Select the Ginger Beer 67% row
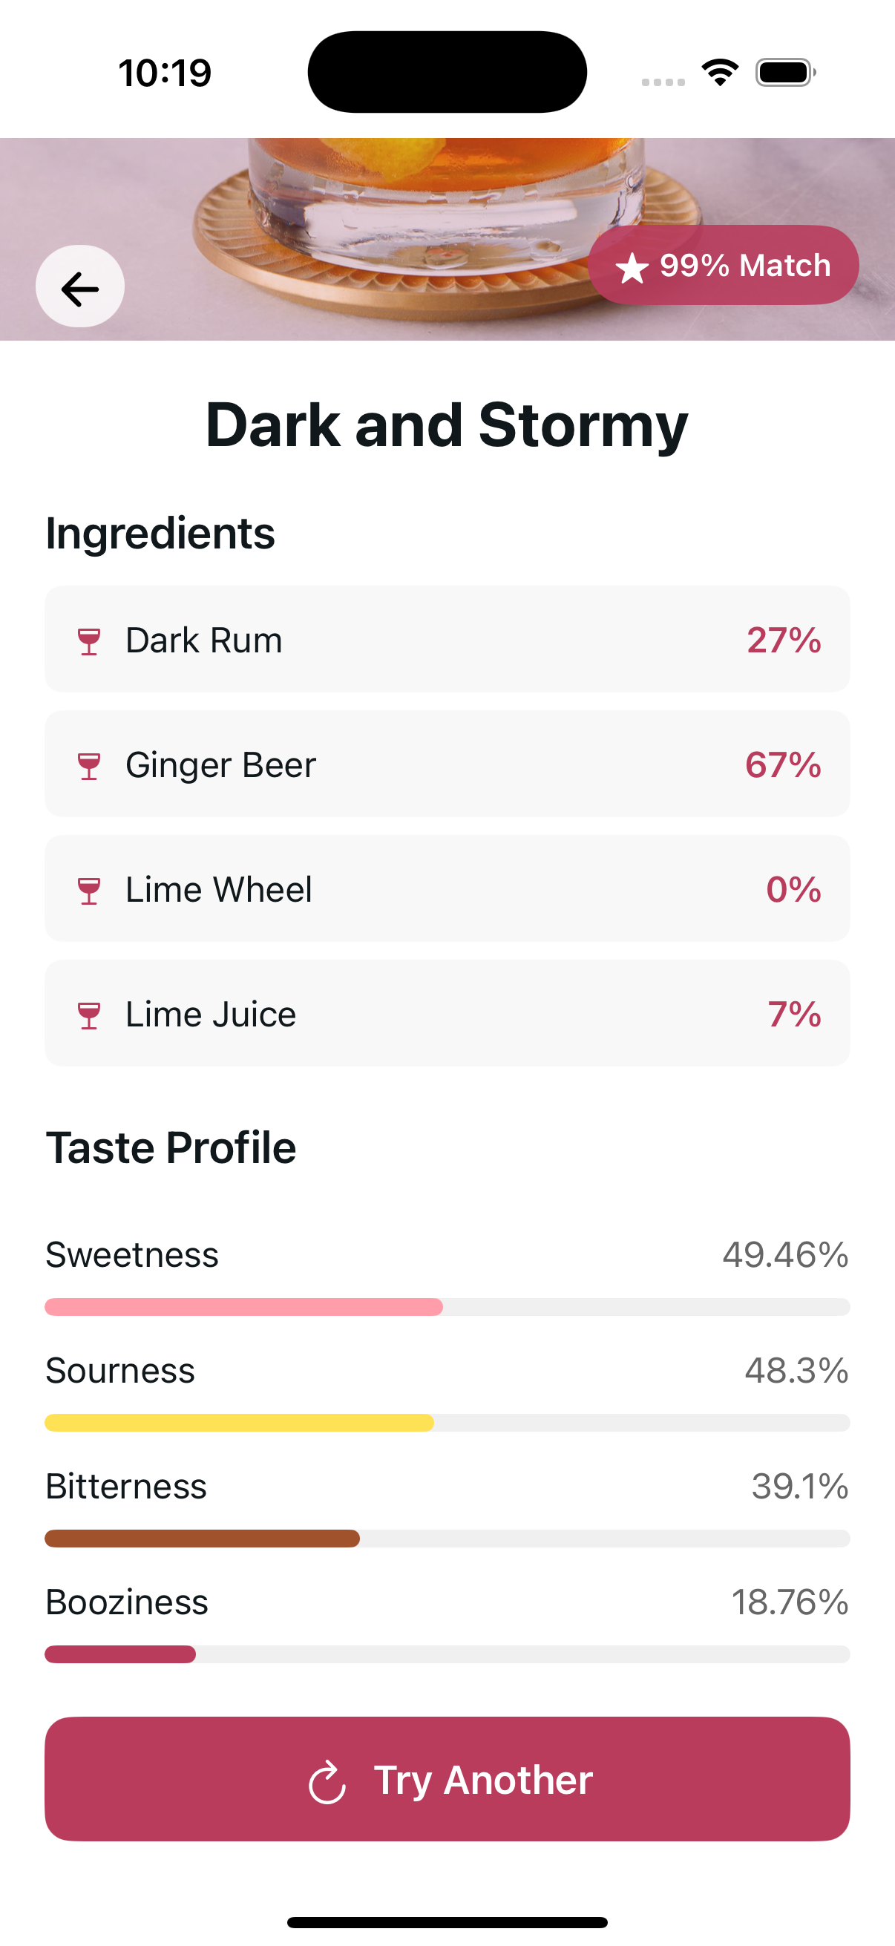Viewport: 895px width, 1946px height. (447, 764)
